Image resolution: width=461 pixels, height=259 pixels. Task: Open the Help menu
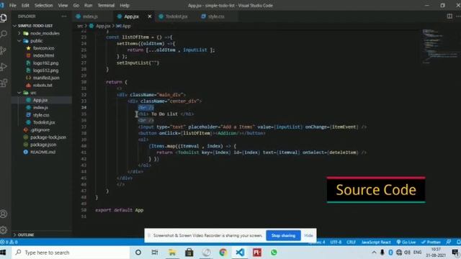coord(125,5)
